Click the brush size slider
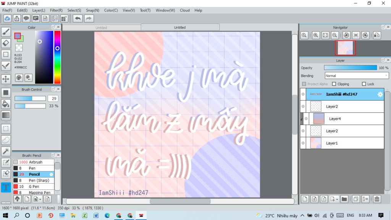Viewport: 391px width, 220px height. 30,99
